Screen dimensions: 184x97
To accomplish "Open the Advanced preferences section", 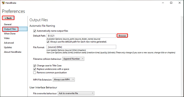I will point(9,43).
